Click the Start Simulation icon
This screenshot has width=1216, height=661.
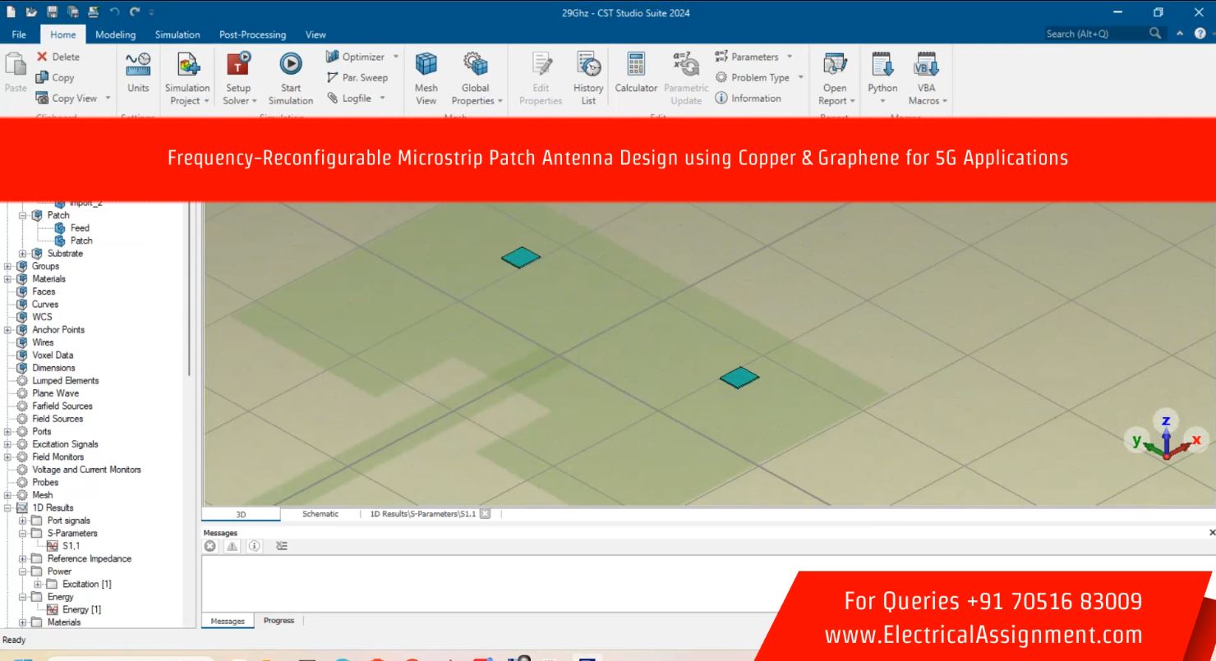point(290,64)
